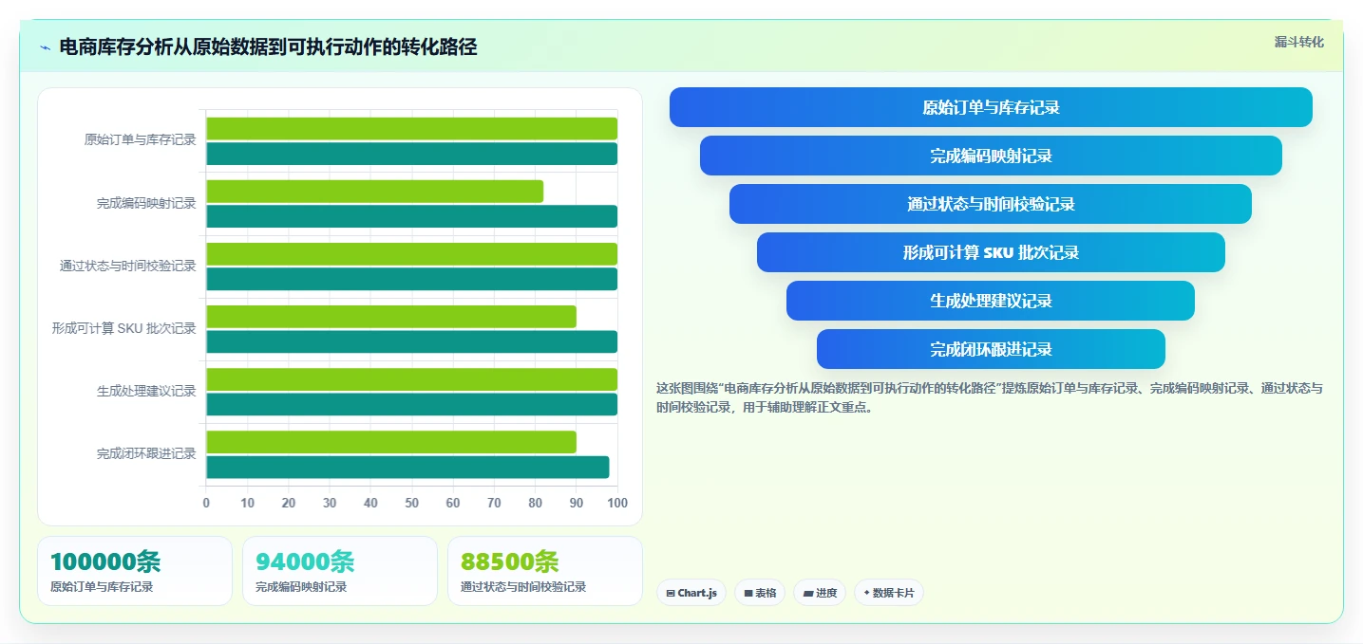
Task: Select the Chart.js tag label
Action: point(697,593)
